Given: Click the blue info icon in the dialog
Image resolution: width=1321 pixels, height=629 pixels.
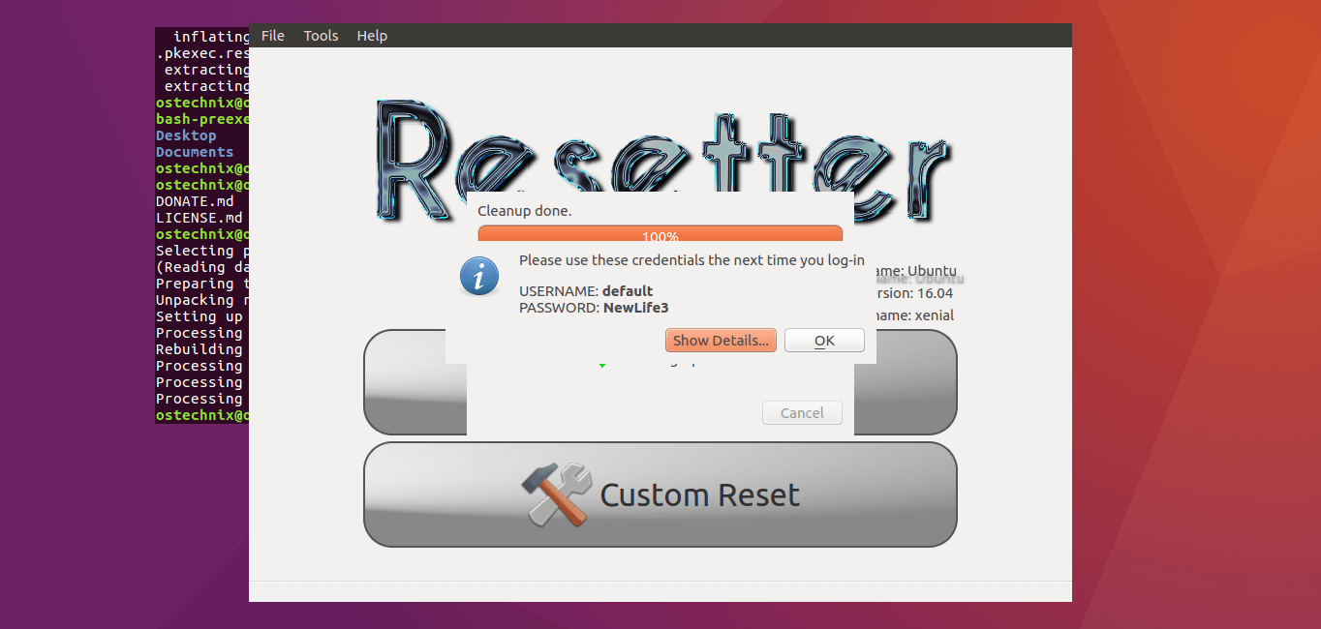Looking at the screenshot, I should pyautogui.click(x=478, y=276).
